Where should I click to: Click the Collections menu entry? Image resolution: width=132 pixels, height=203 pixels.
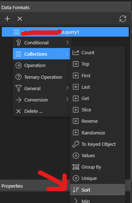[41, 54]
